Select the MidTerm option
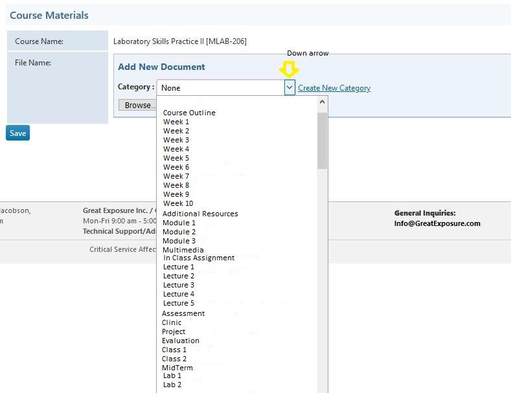Image resolution: width=511 pixels, height=393 pixels. (177, 368)
